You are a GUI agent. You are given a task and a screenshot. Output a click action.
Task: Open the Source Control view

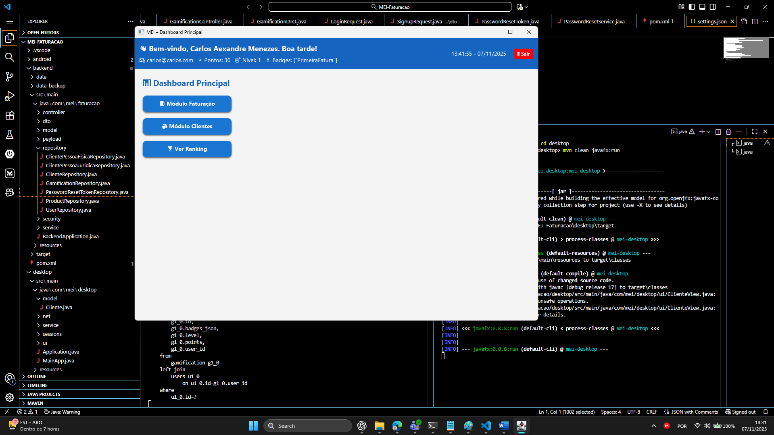[10, 77]
